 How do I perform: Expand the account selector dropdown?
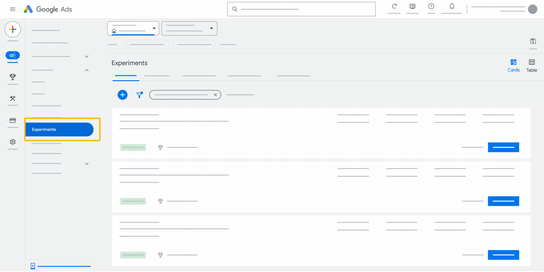pyautogui.click(x=154, y=28)
